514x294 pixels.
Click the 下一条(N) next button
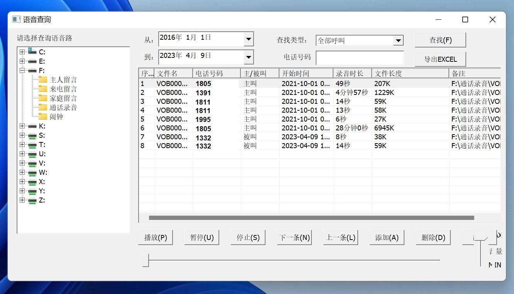click(294, 237)
